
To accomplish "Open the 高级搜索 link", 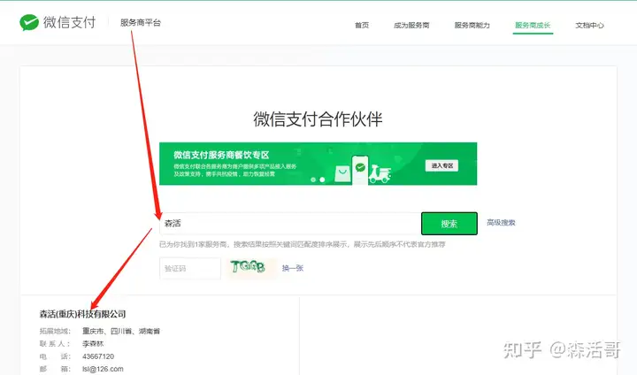I will [501, 223].
